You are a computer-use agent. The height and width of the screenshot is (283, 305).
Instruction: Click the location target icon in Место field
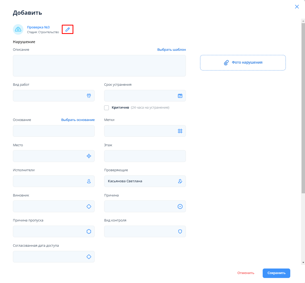pos(89,156)
